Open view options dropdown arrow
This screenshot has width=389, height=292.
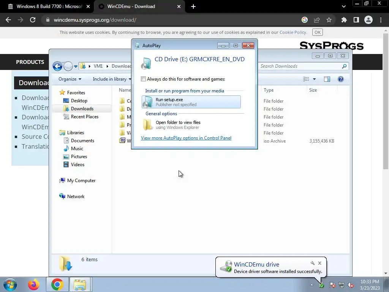tap(314, 79)
